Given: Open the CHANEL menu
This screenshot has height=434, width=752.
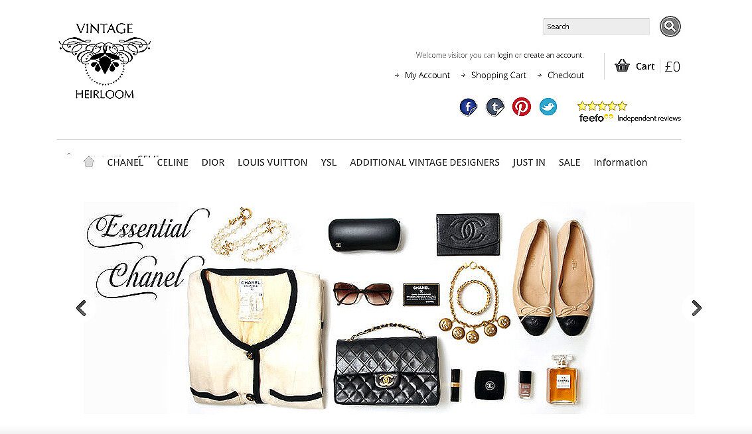Looking at the screenshot, I should point(125,162).
